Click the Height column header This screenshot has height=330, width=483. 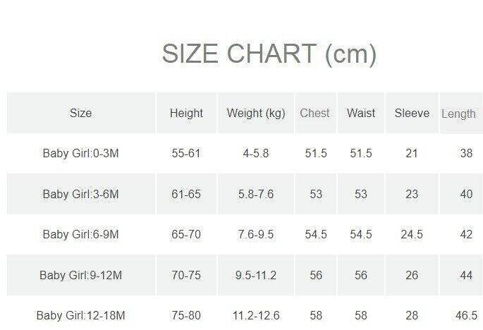click(186, 113)
